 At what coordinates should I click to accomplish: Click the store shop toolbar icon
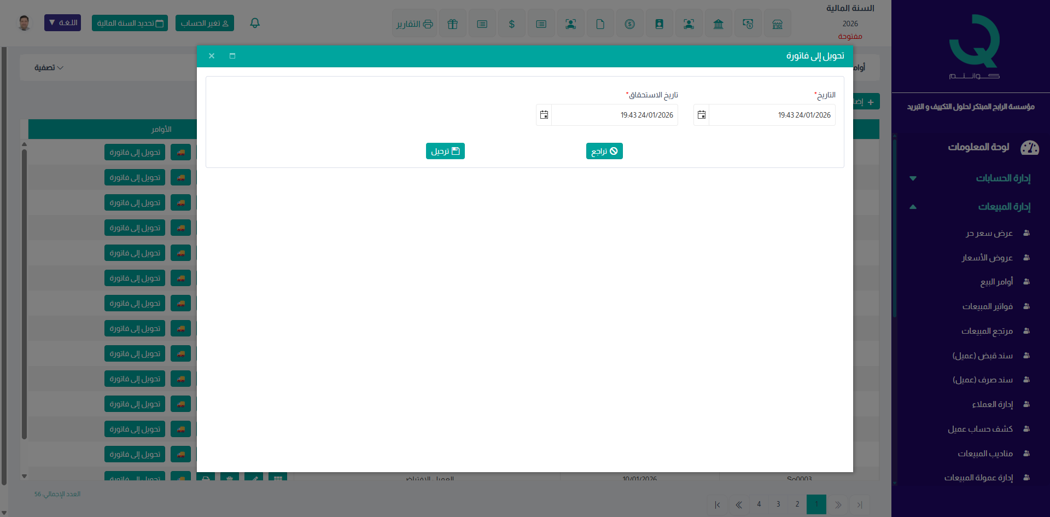pos(777,24)
